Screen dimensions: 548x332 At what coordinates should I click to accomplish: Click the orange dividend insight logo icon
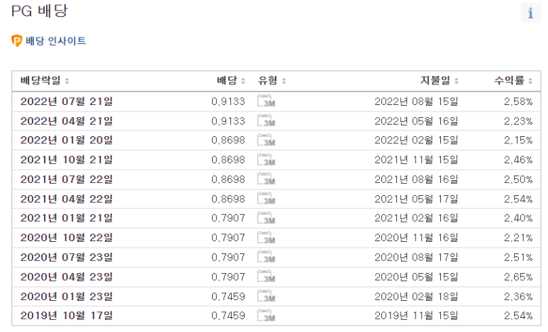[17, 41]
